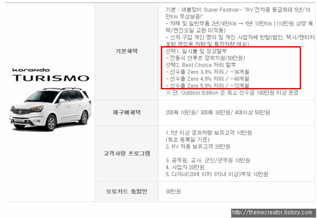The height and width of the screenshot is (218, 317).
Task: Select the 기본혜택 row header
Action: [126, 51]
